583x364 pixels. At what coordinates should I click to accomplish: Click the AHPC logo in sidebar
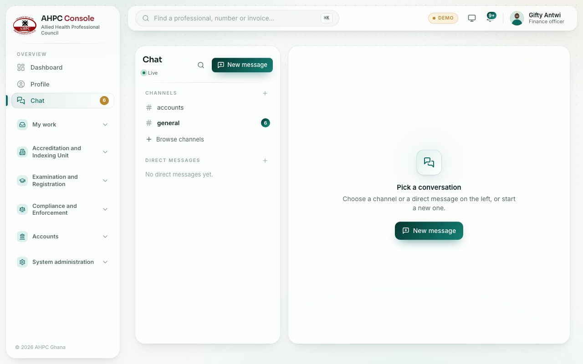pos(25,25)
